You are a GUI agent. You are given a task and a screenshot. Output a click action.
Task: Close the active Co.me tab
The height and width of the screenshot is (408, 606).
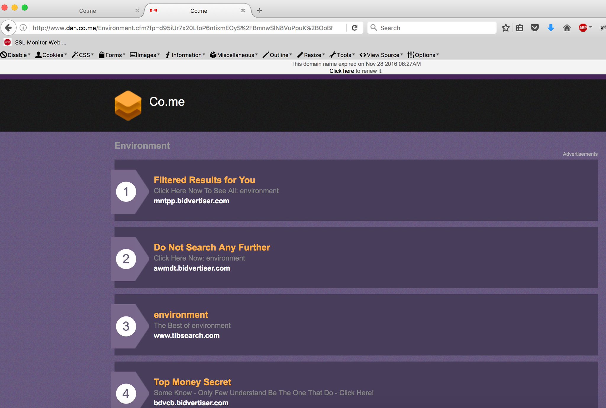[x=243, y=11]
